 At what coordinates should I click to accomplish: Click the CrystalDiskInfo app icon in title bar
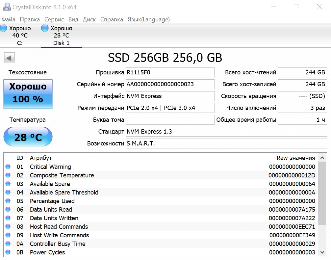coord(6,7)
